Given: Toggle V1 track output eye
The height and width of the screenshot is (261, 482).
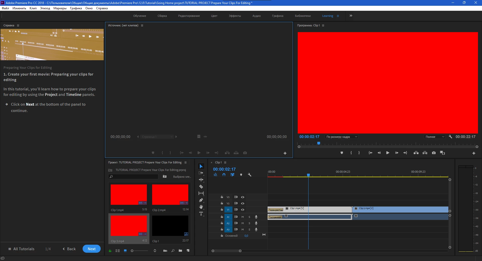Looking at the screenshot, I should 243,210.
